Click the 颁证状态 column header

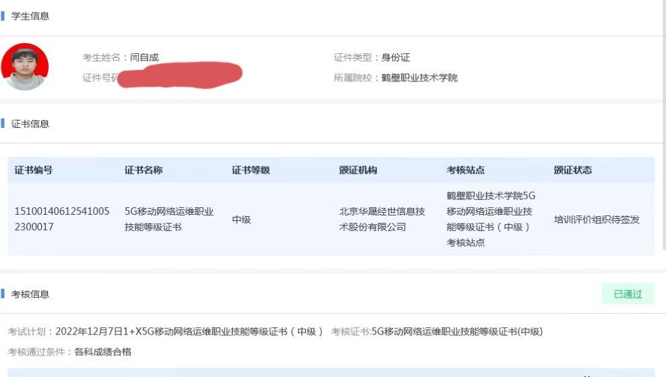coord(573,170)
